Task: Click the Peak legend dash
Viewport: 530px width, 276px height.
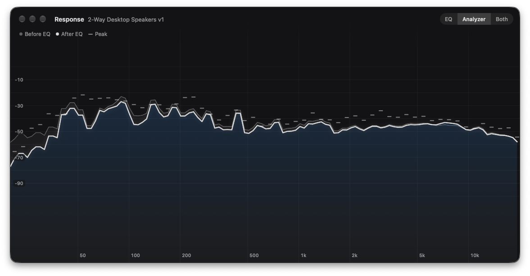Action: (90, 34)
